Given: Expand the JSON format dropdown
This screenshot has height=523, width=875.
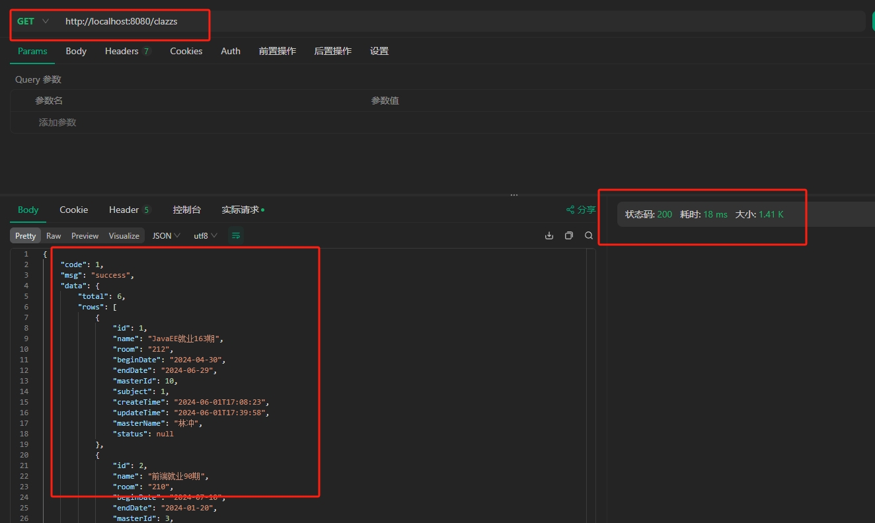Looking at the screenshot, I should [x=166, y=235].
